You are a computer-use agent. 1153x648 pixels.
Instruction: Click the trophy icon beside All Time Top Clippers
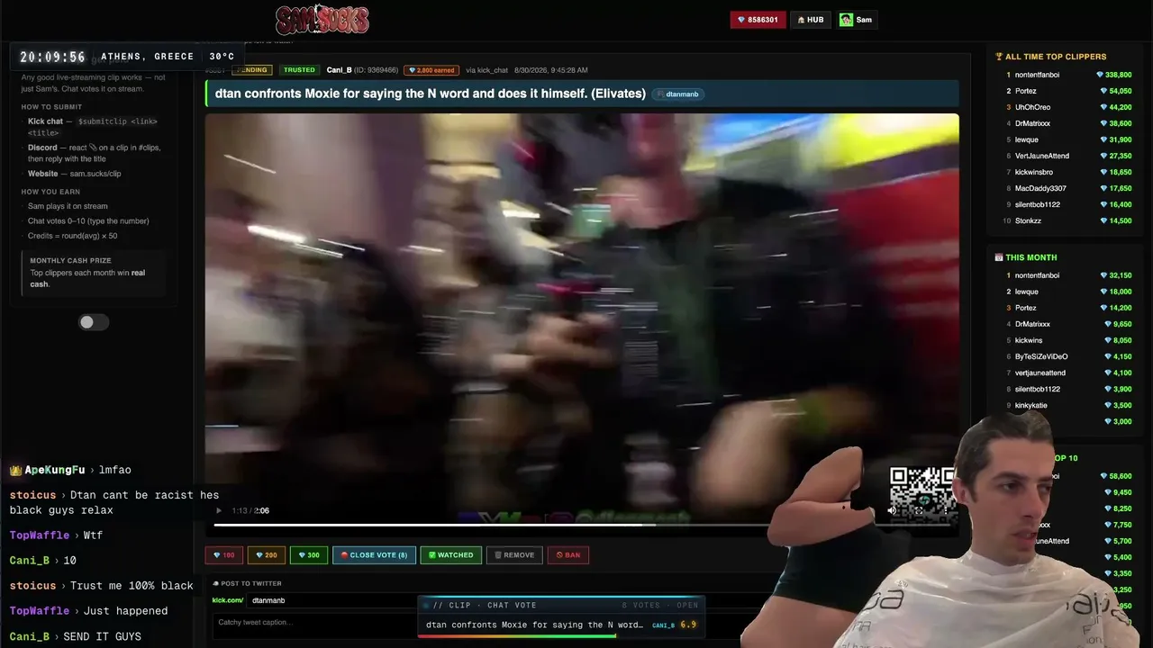pos(999,57)
